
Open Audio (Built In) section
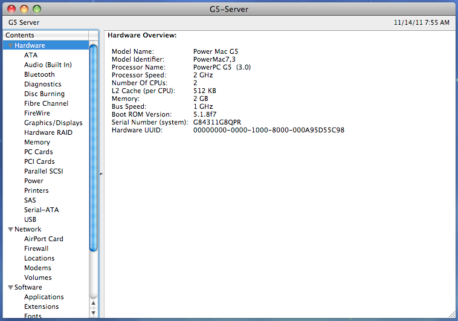point(48,65)
